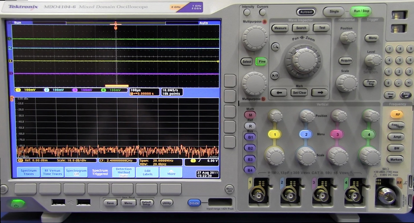Toggle the lit Fine button

(262, 62)
